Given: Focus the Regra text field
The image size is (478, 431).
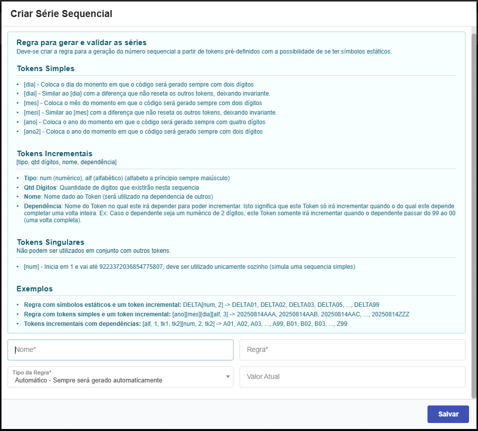Looking at the screenshot, I should (352, 350).
